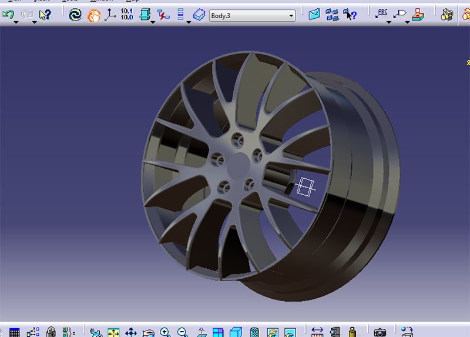470x337 pixels.
Task: Select the Flag Note with Leader tool
Action: [x=399, y=14]
